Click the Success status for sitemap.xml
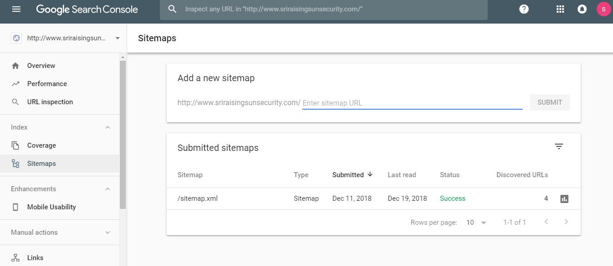 pos(452,198)
